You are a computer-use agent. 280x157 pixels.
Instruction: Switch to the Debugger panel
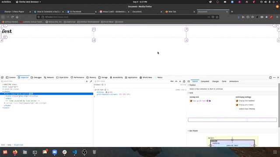coord(36,78)
